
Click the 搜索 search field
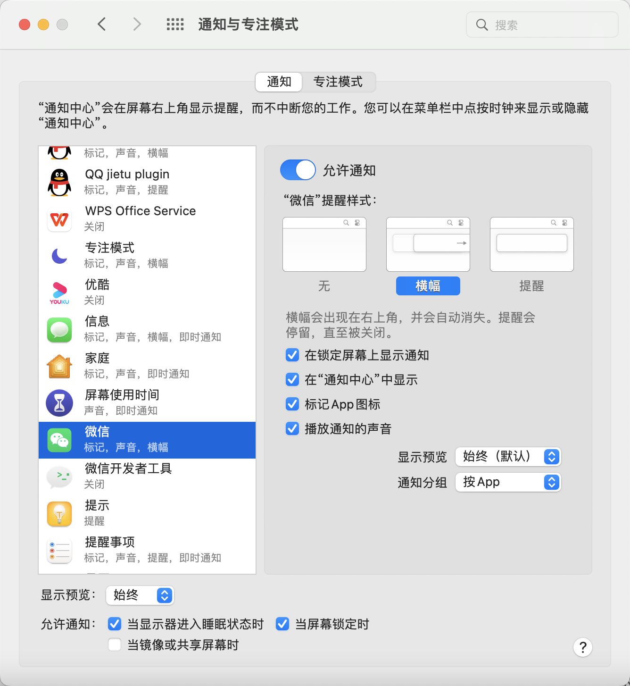pyautogui.click(x=542, y=25)
